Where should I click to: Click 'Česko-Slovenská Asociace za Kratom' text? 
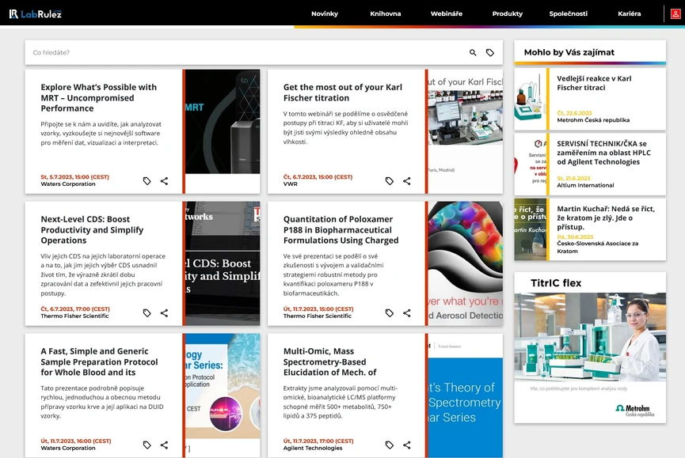coord(598,248)
